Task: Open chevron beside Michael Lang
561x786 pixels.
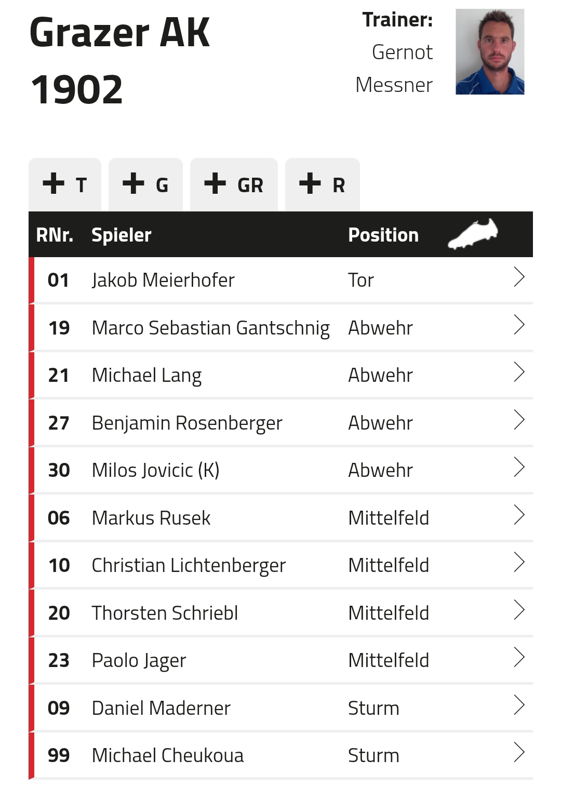Action: tap(519, 372)
